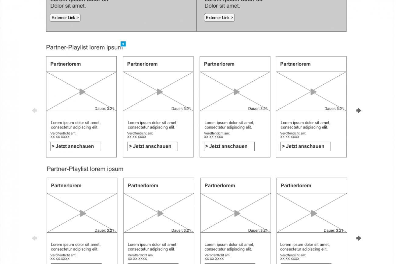396x264 pixels.
Task: Click Jetzt anschauen in second top card
Action: pos(152,146)
